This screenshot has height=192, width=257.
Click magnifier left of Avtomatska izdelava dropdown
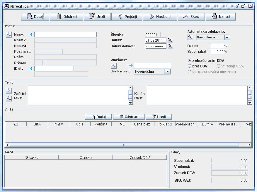191,38
